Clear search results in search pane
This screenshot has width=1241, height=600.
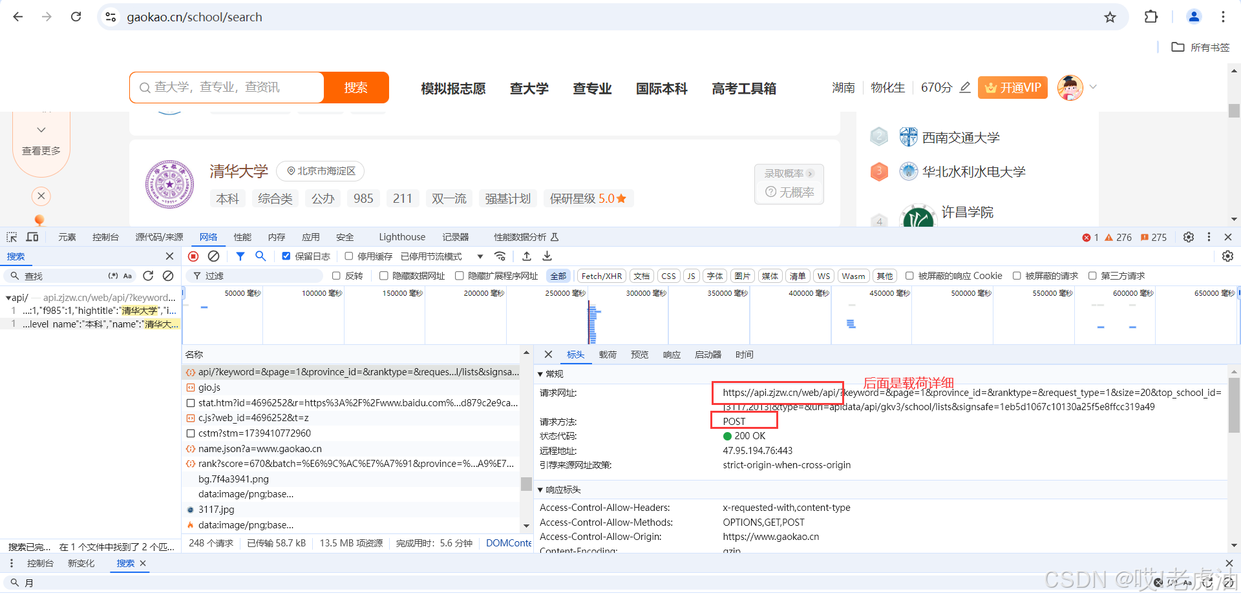point(168,276)
